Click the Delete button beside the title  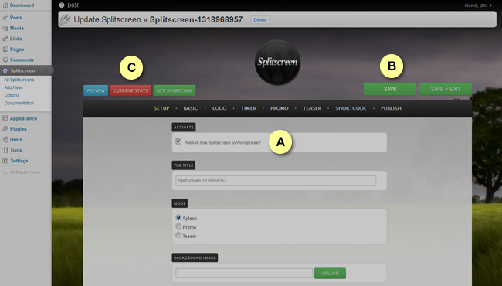pos(260,19)
